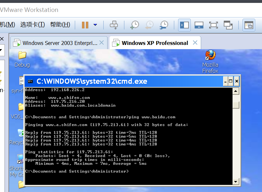Image resolution: width=262 pixels, height=192 pixels.
Task: Open the snapshot manager
Action: [164, 25]
